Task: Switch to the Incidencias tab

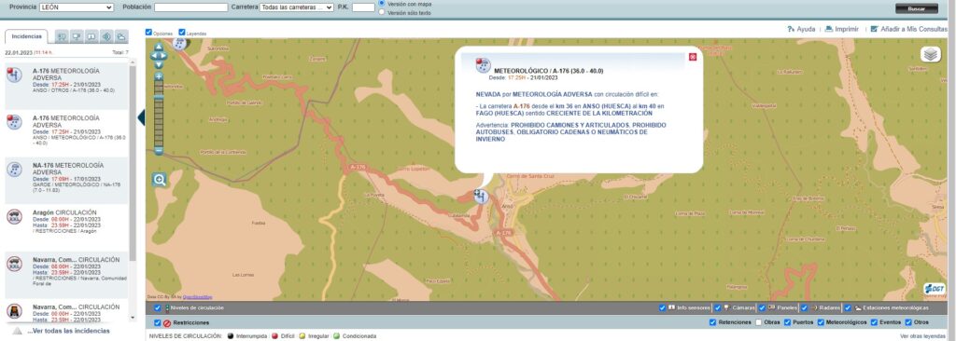Action: (x=27, y=36)
